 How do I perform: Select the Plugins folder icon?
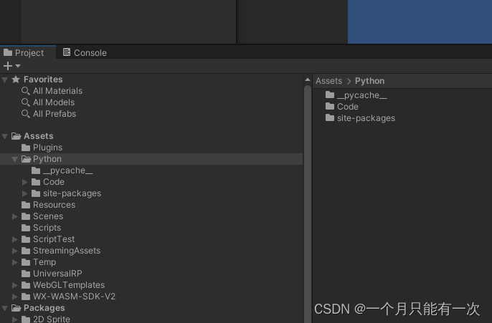(26, 148)
